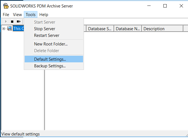188x138 pixels.
Task: Click the Description column header
Action: coord(162,29)
